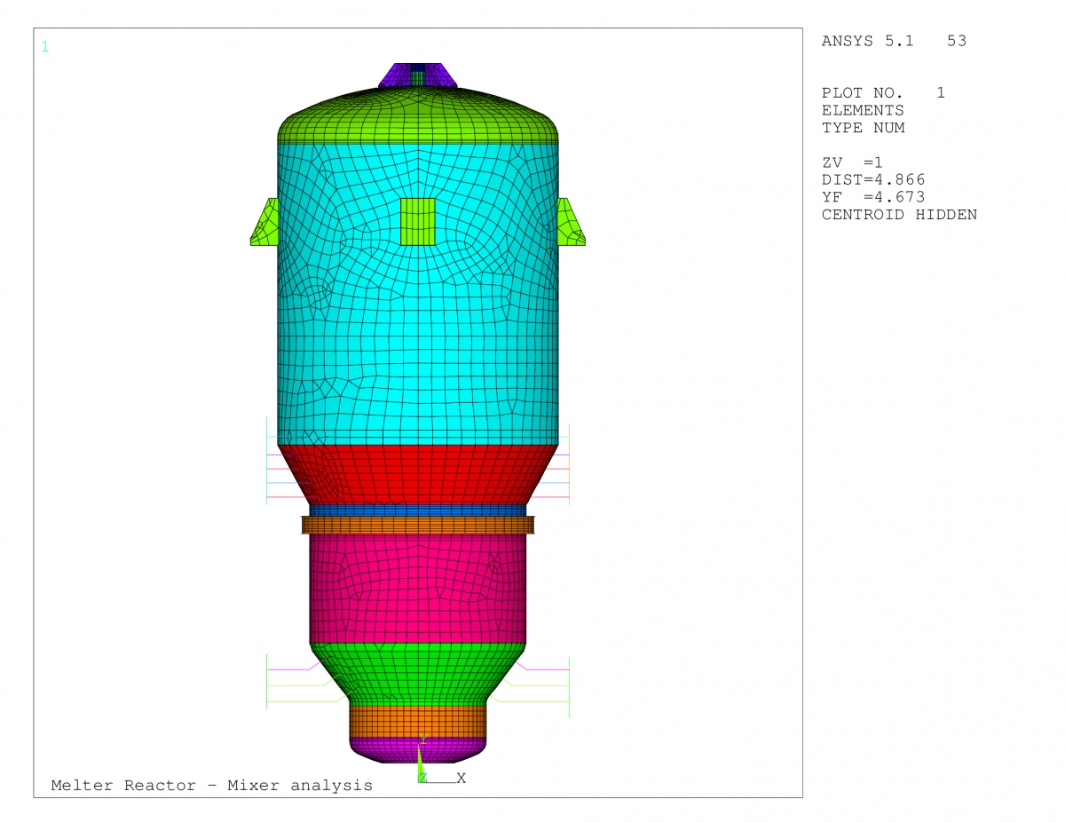Select the lime green top dome head
The height and width of the screenshot is (823, 1065).
(418, 115)
